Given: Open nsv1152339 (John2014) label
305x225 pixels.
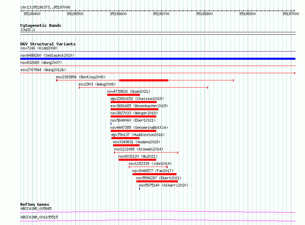Looking at the screenshot, I should (150, 164).
